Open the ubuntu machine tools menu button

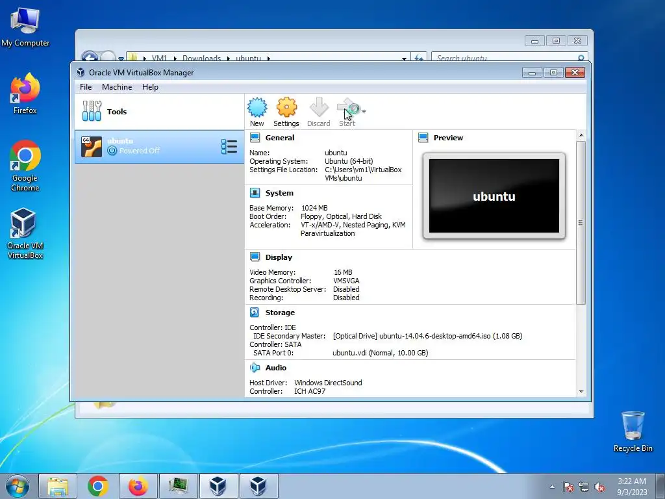click(229, 147)
